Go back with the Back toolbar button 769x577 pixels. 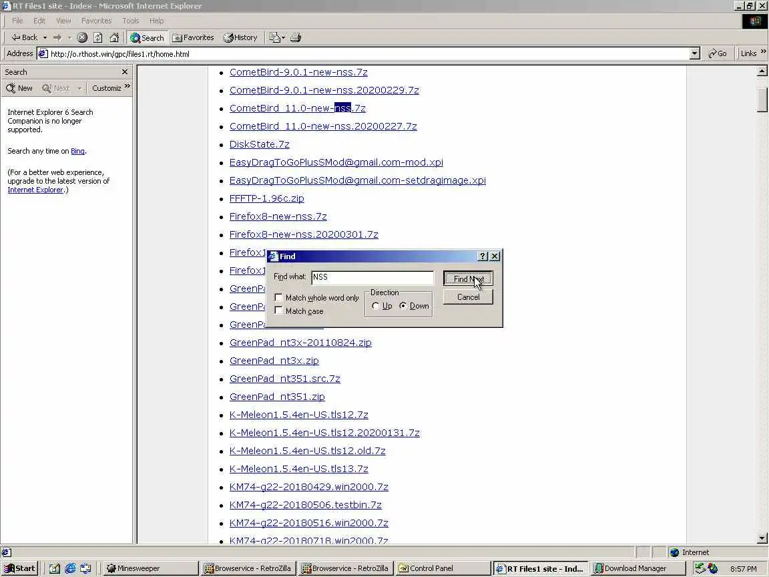(24, 37)
